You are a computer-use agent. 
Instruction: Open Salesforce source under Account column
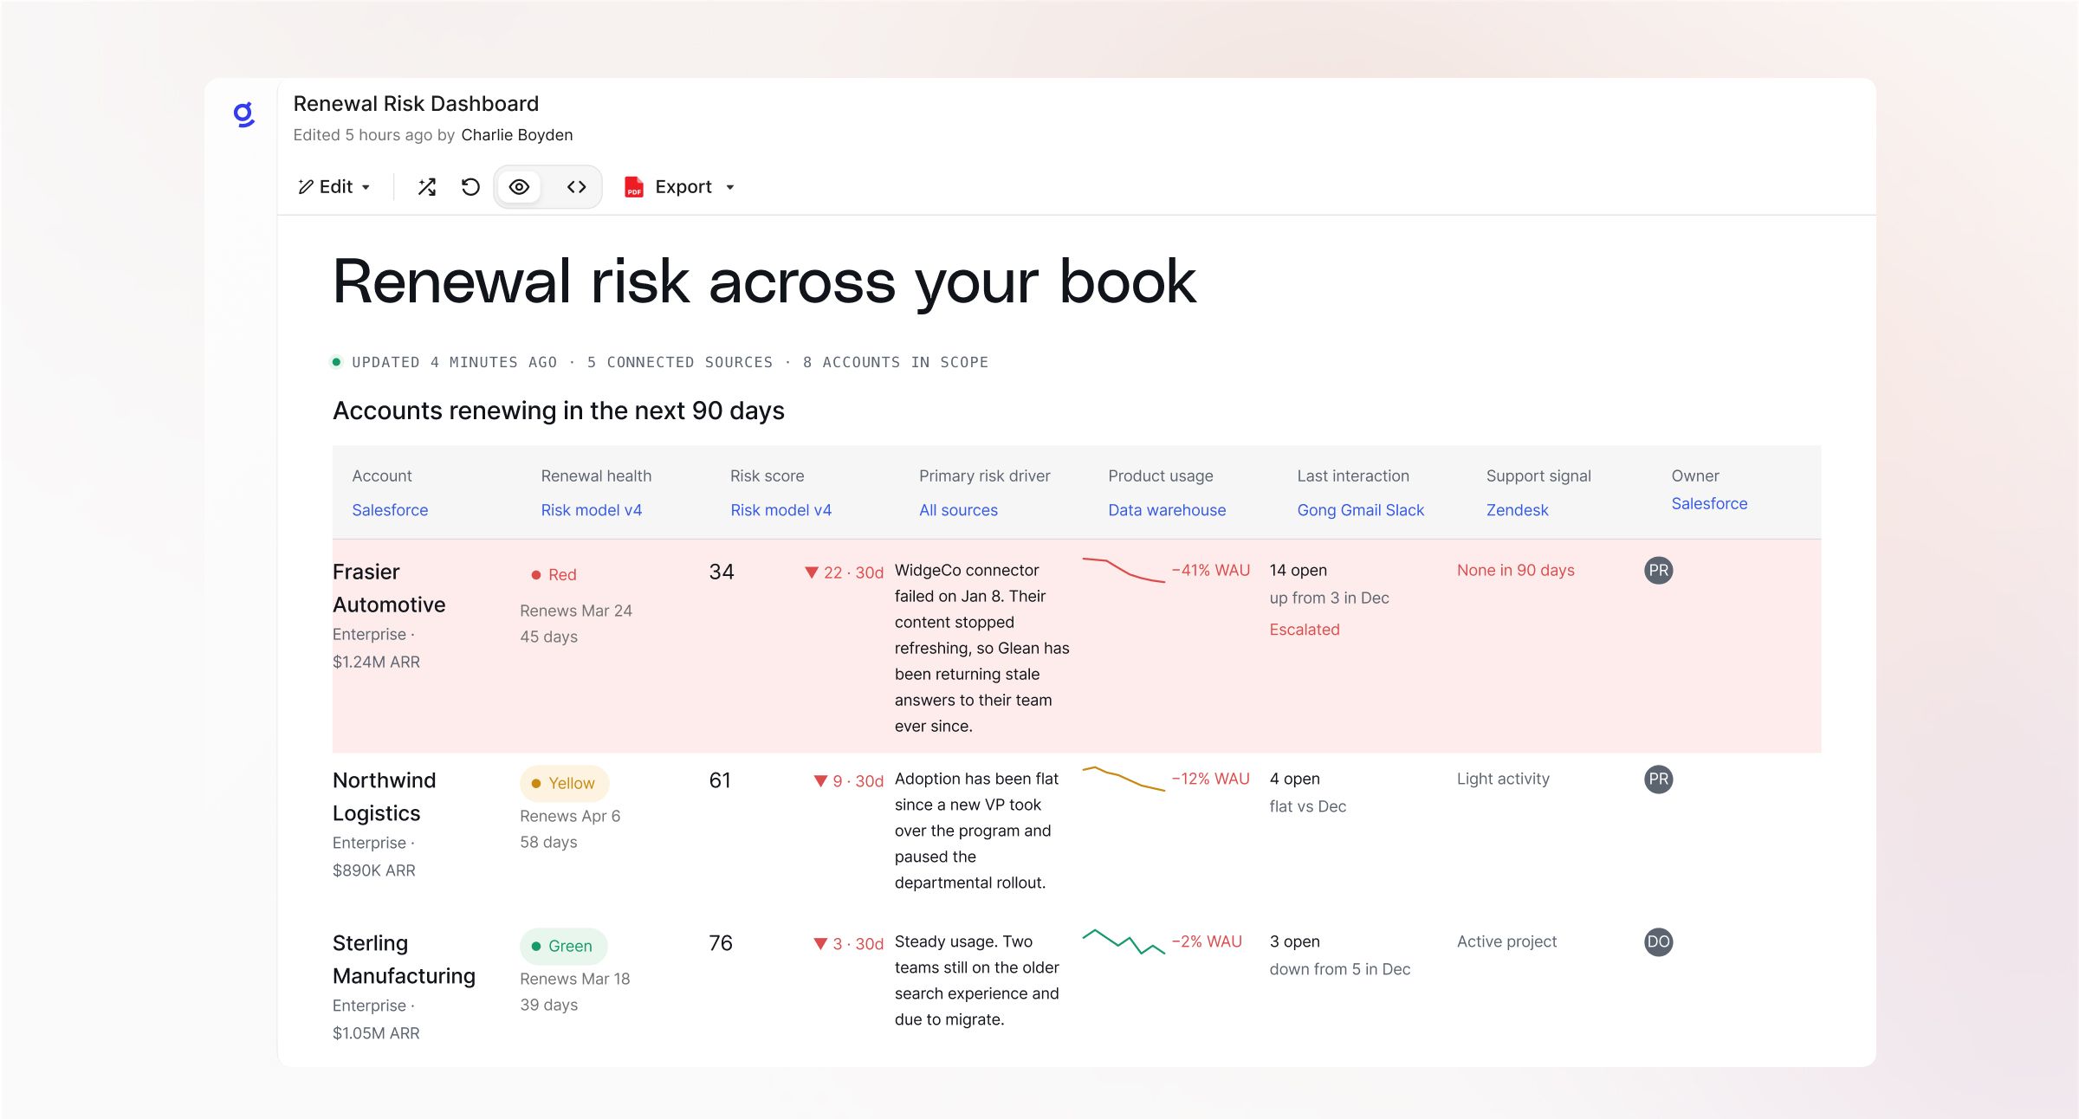tap(390, 510)
